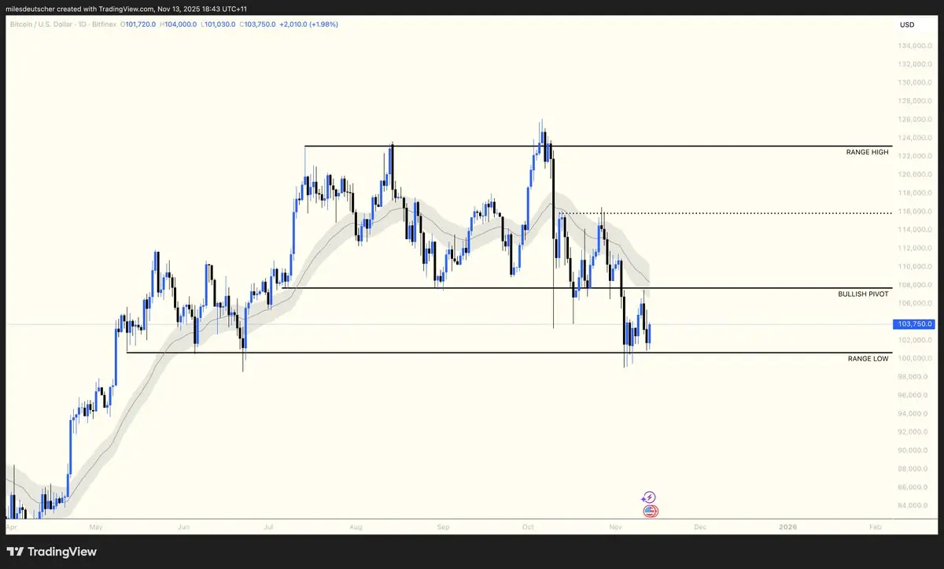Click the US flag economic event icon
Viewport: 944px width, 569px height.
[651, 511]
